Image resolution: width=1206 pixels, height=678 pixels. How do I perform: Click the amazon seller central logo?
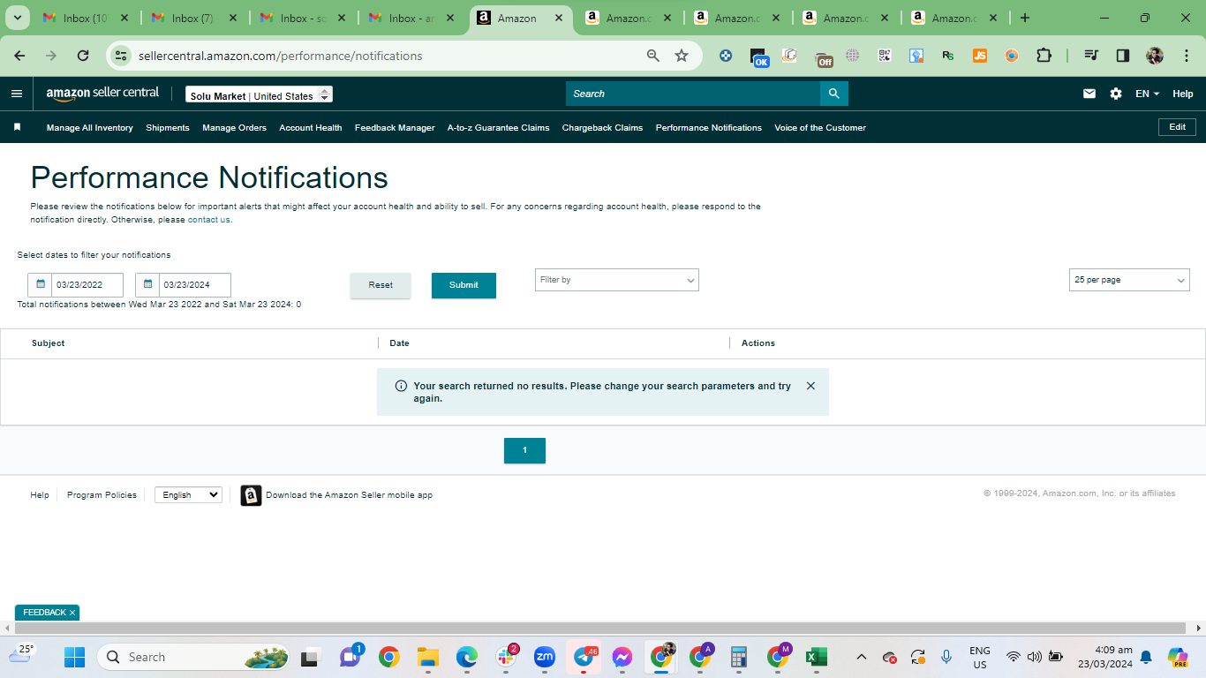(102, 94)
